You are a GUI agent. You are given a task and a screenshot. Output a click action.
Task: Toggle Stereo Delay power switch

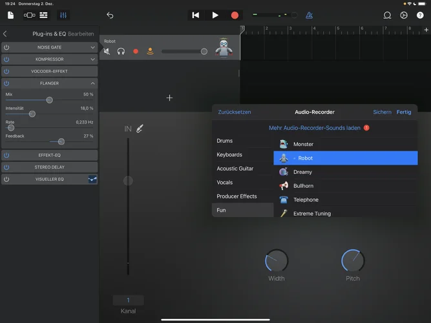coord(6,167)
